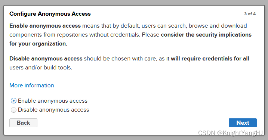
Task: Proceed with the blue Next button
Action: click(243, 123)
